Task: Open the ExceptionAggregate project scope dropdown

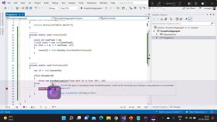Action: [x=29, y=18]
